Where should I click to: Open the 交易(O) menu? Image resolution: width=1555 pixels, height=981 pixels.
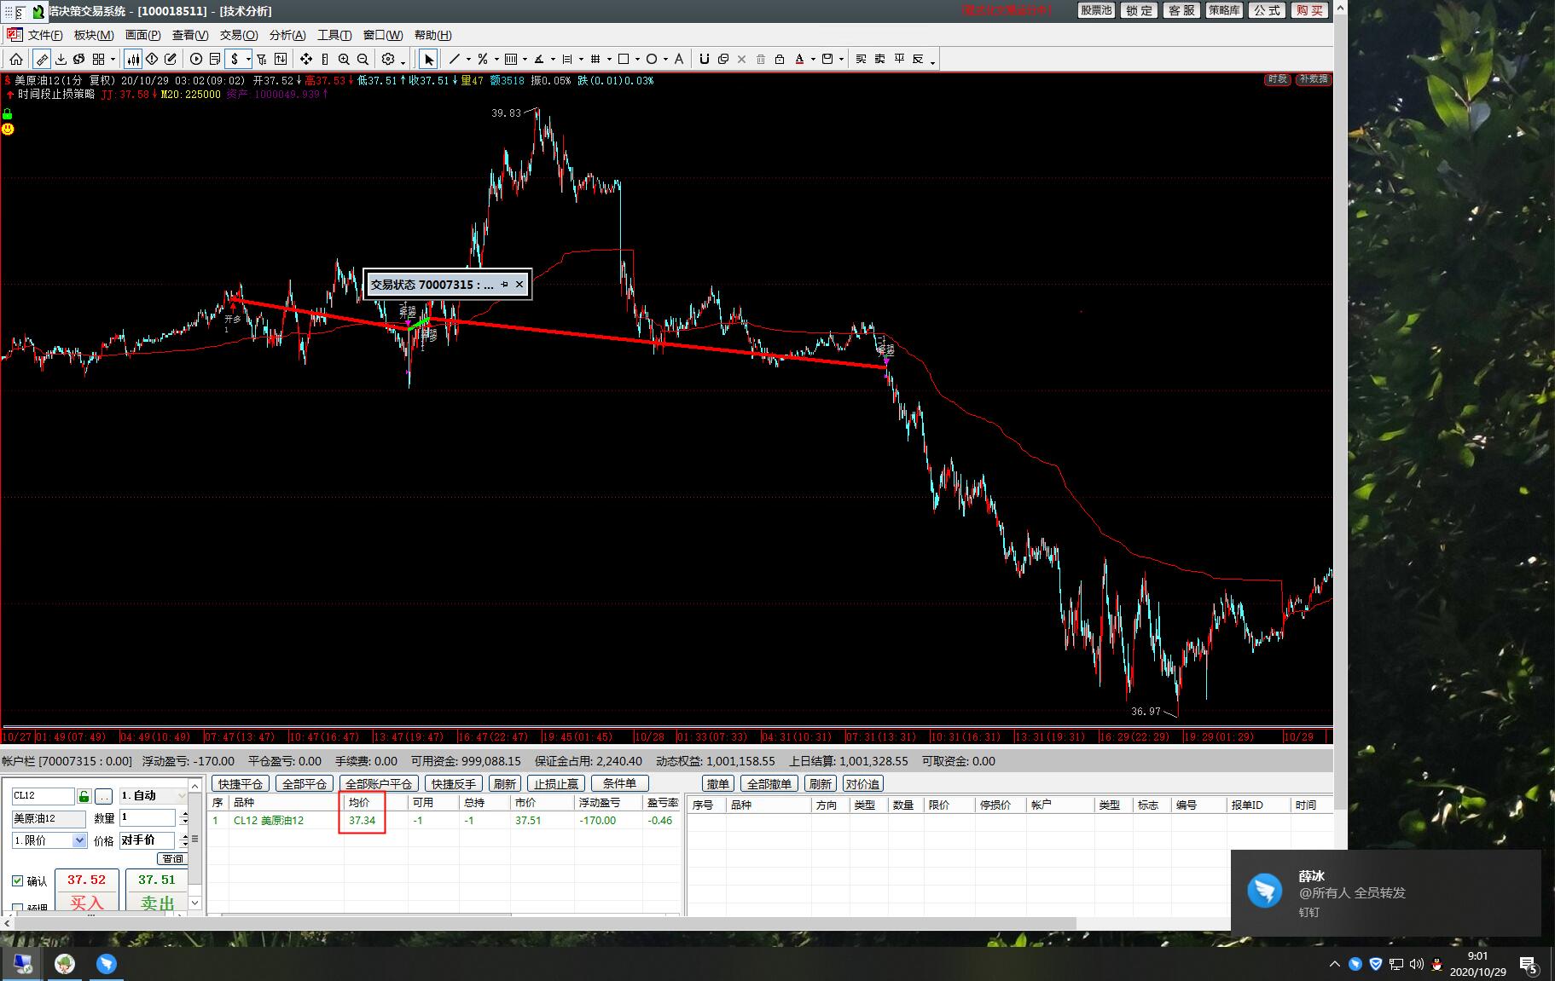[238, 35]
